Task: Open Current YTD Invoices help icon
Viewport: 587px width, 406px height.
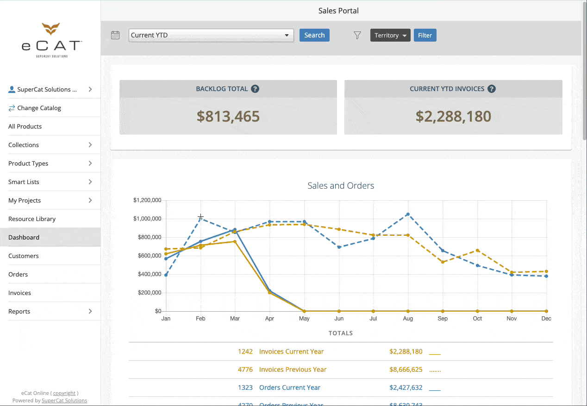Action: pyautogui.click(x=492, y=89)
